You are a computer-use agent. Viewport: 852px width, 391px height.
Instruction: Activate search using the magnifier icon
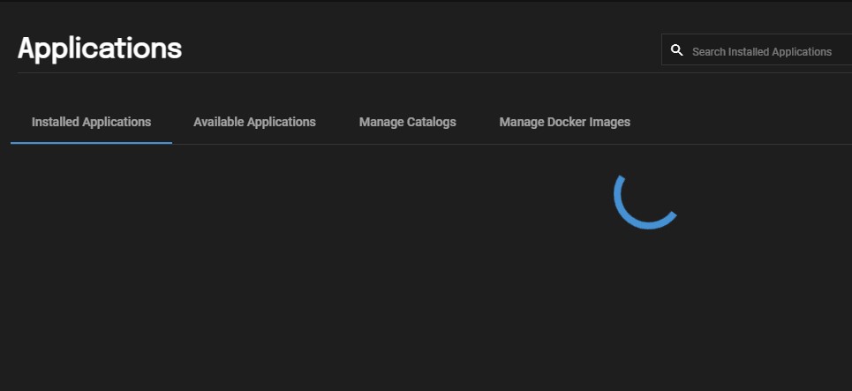pos(676,50)
